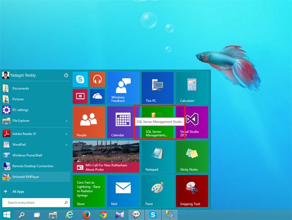Open Remote Desktop Connection
Image resolution: width=292 pixels, height=220 pixels.
coord(36,166)
